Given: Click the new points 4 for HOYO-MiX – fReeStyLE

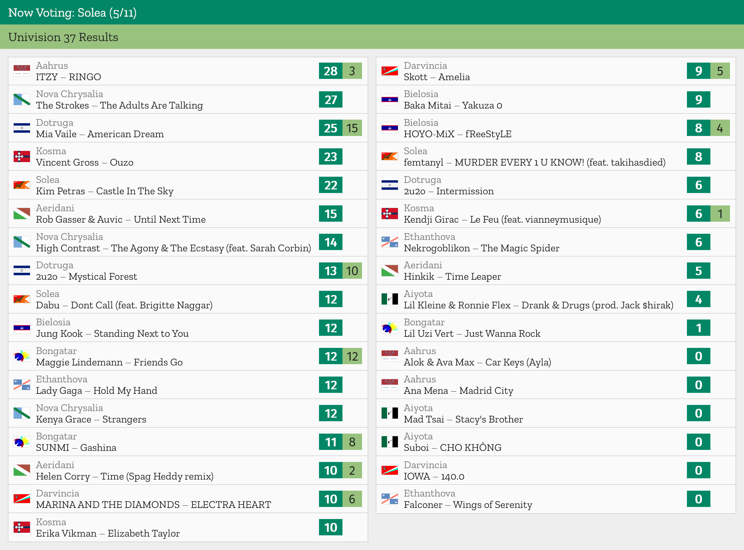Looking at the screenshot, I should (720, 128).
